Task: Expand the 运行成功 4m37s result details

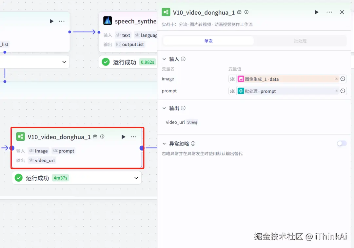Action: point(136,178)
